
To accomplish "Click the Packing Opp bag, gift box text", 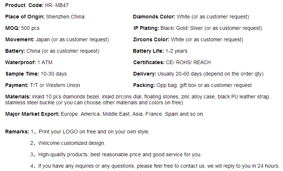I will tap(192, 85).
